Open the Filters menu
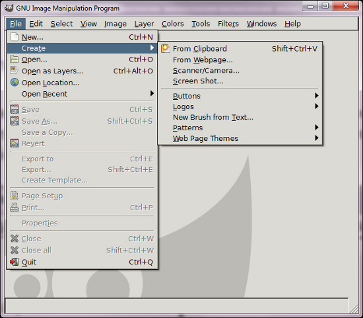Screen dimensions: 363x318 (x=228, y=24)
